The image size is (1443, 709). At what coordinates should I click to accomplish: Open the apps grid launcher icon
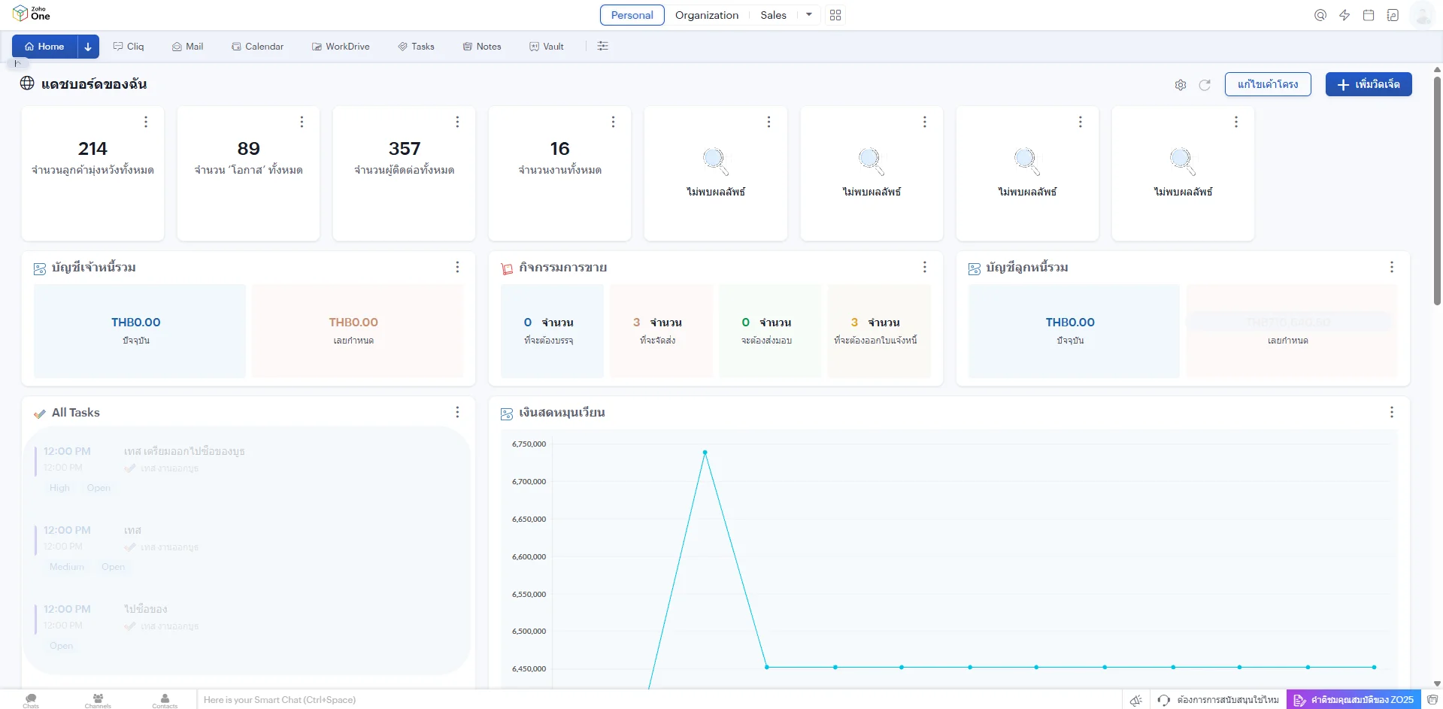click(x=835, y=15)
